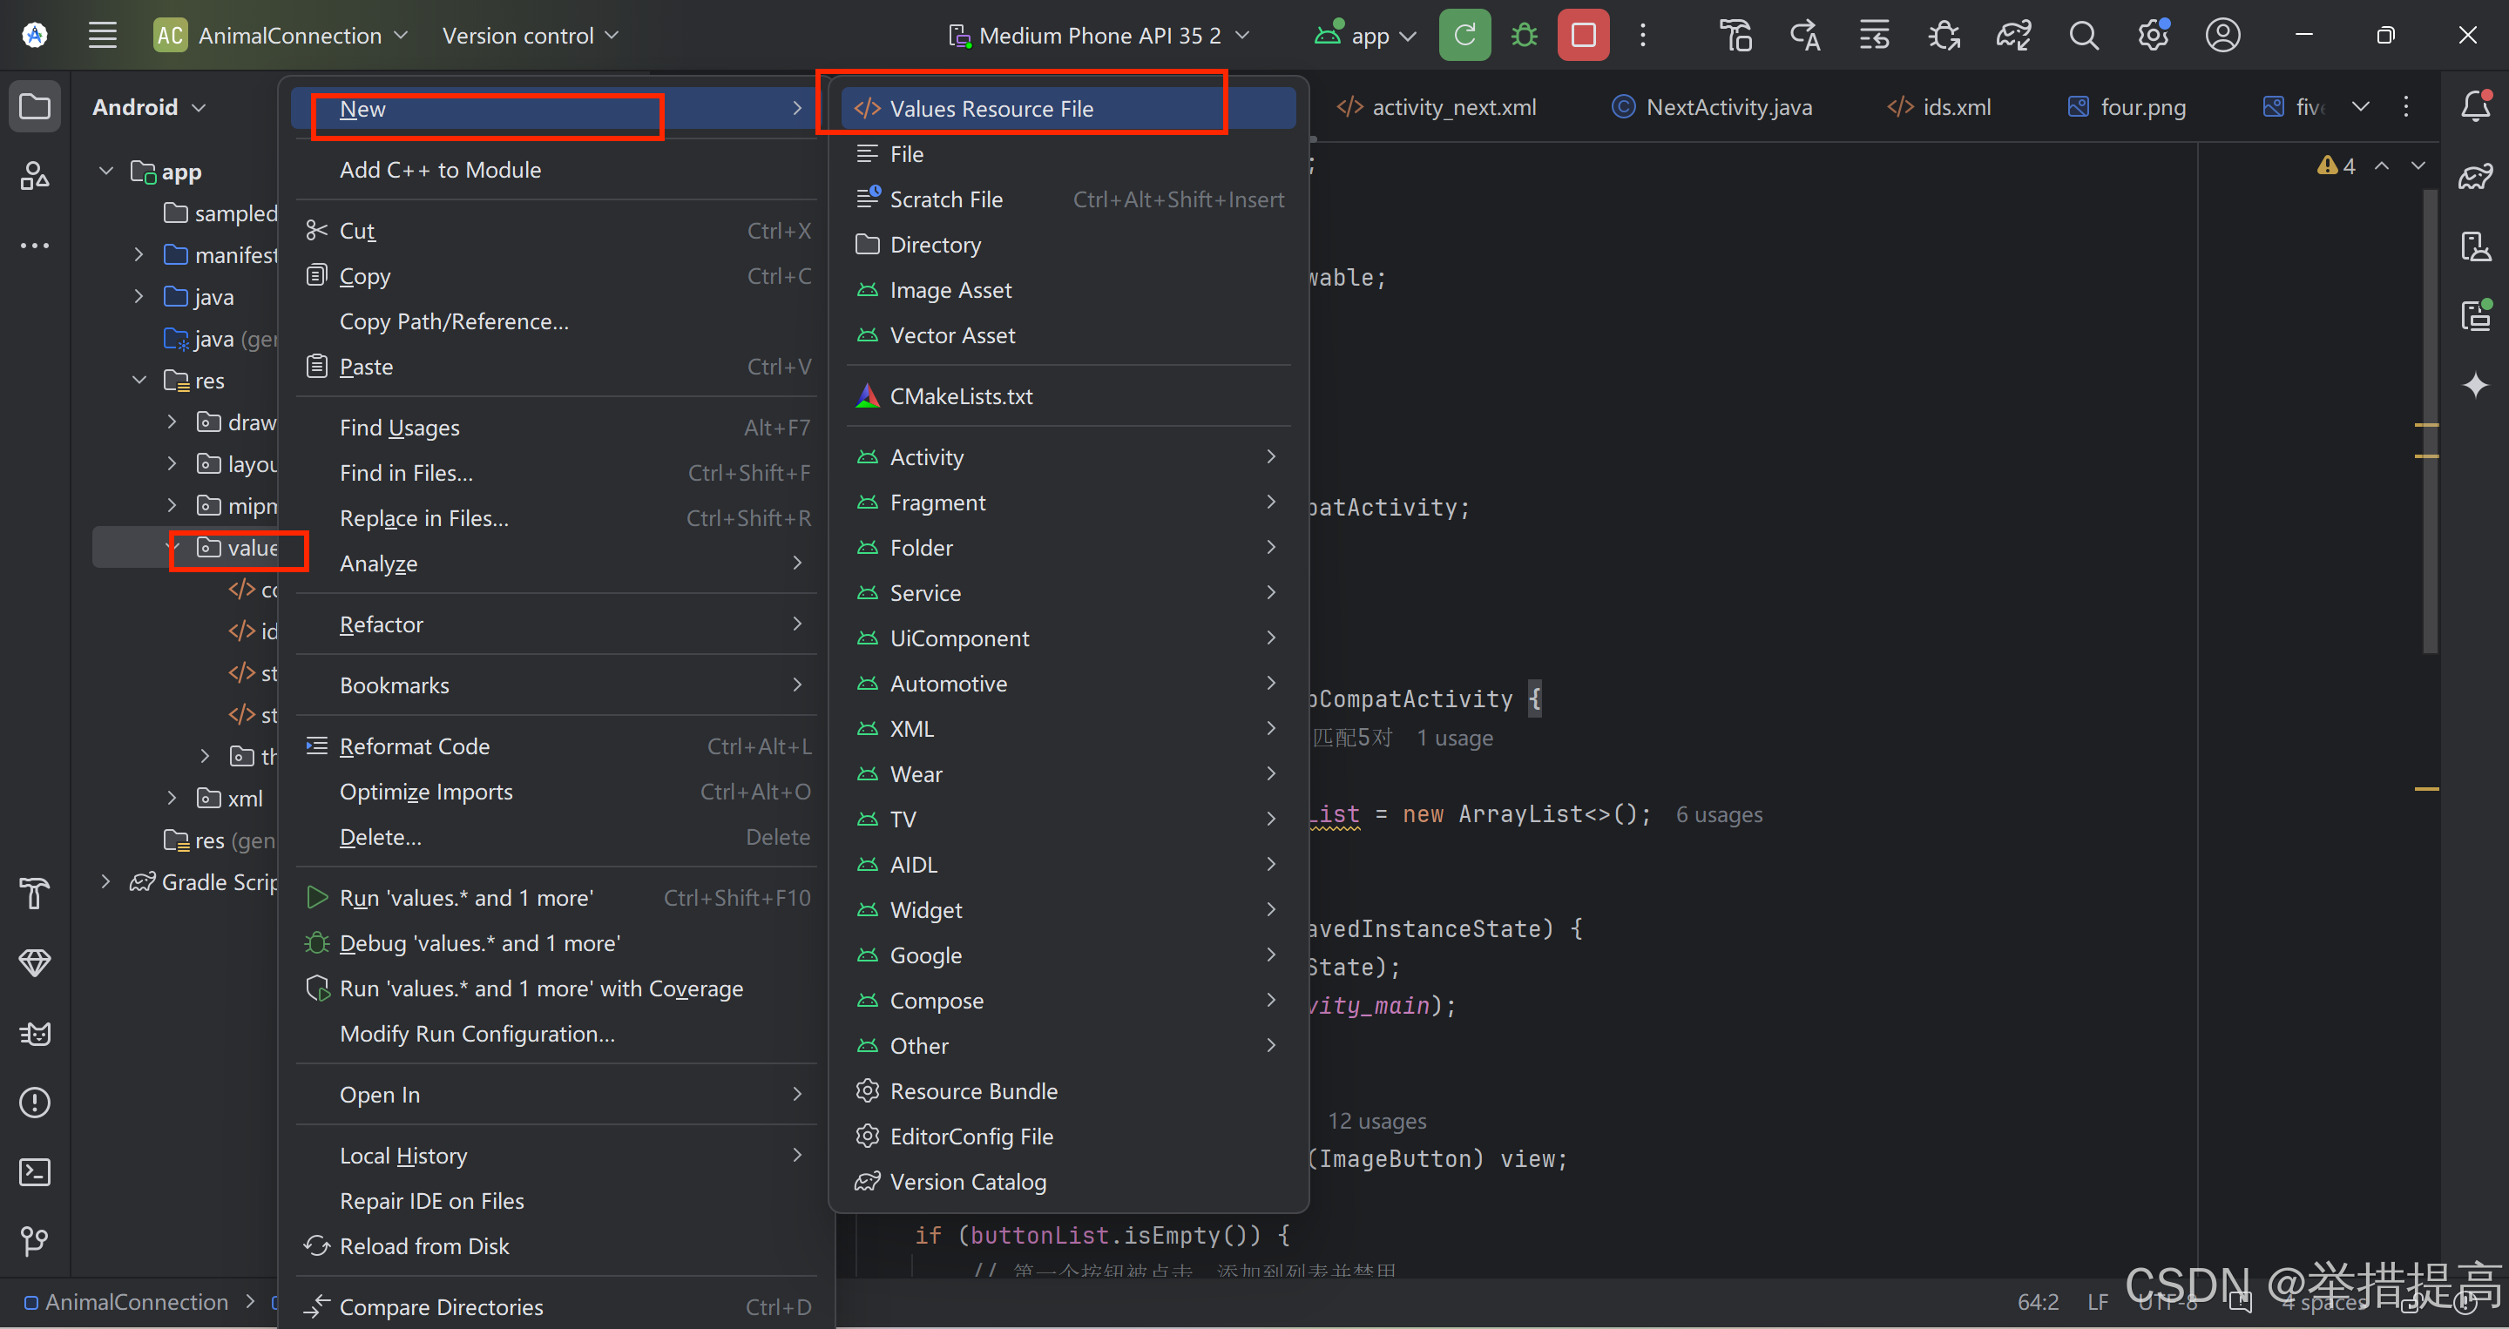This screenshot has width=2509, height=1329.
Task: Open IDE settings gear icon
Action: pos(2153,36)
